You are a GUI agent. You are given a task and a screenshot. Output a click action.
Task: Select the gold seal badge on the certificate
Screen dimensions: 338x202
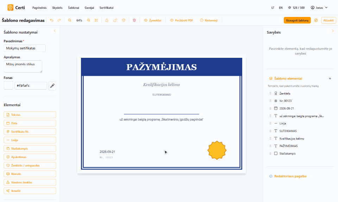[217, 150]
